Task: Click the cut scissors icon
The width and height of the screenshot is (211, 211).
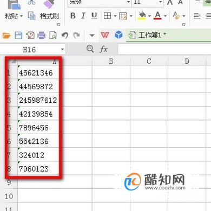Action: pos(32,3)
